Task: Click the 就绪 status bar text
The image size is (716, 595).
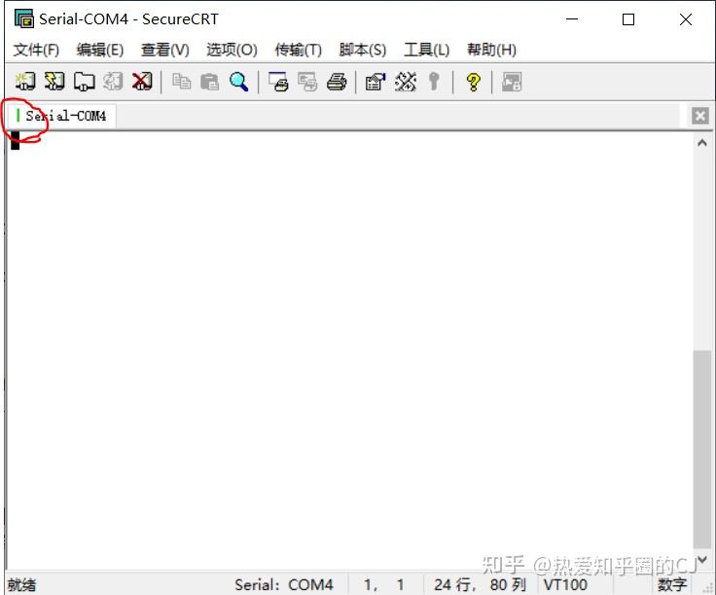Action: click(21, 584)
